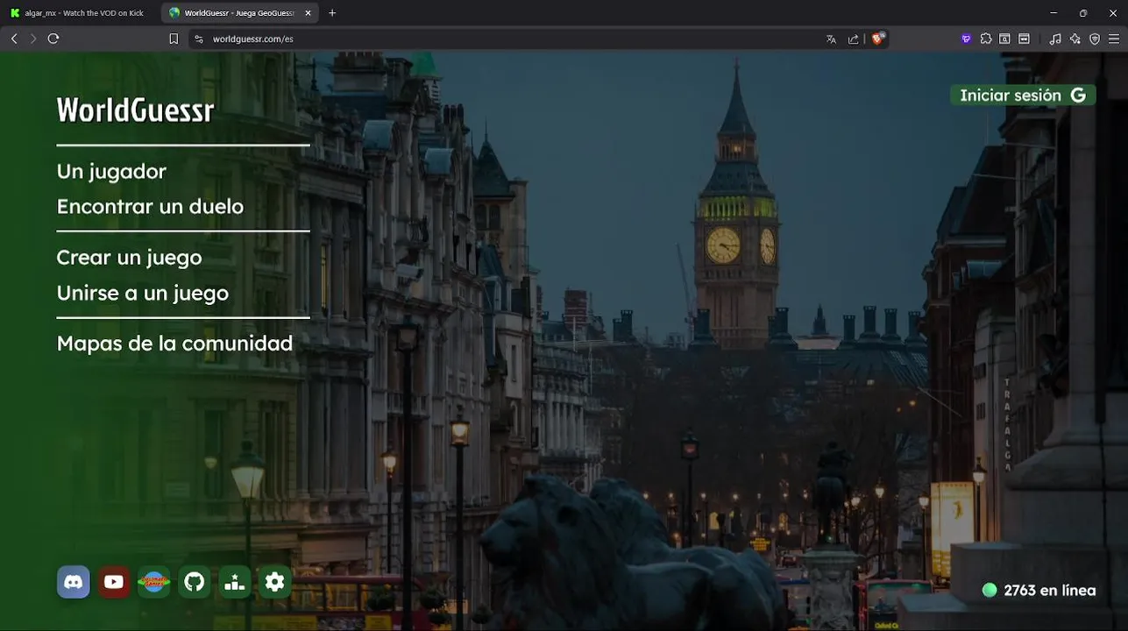The width and height of the screenshot is (1128, 631).
Task: Open Brave VPN shield icon
Action: click(x=1095, y=39)
